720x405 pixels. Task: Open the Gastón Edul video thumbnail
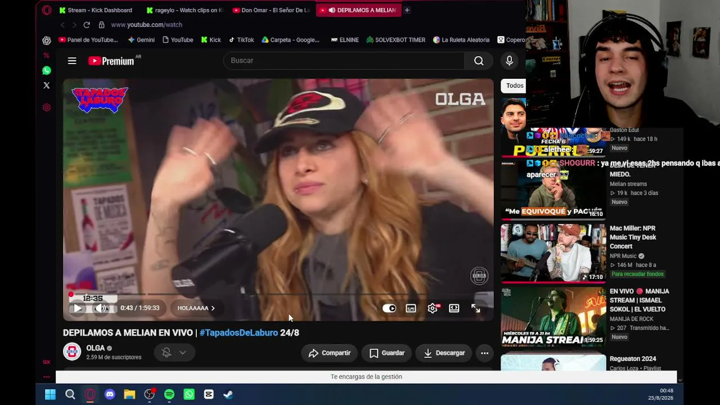(553, 127)
